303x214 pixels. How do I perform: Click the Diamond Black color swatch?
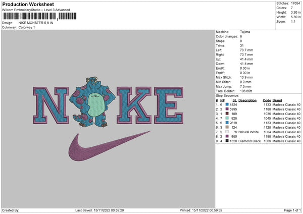[x=227, y=141]
